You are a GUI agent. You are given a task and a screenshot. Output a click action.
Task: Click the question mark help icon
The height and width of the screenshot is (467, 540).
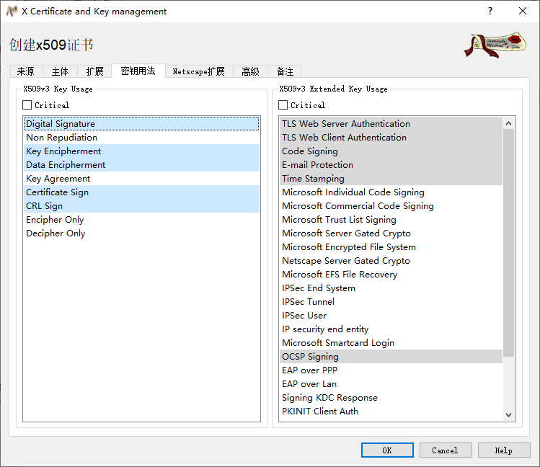(x=490, y=11)
